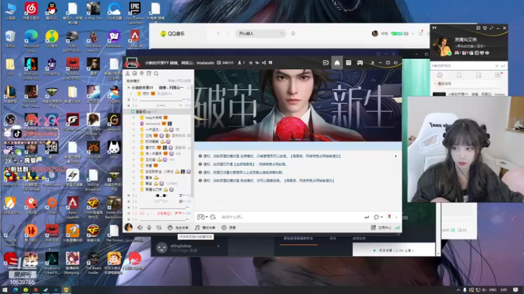The height and width of the screenshot is (294, 524).
Task: Open friends list bar in Origin window
Action: [394, 250]
